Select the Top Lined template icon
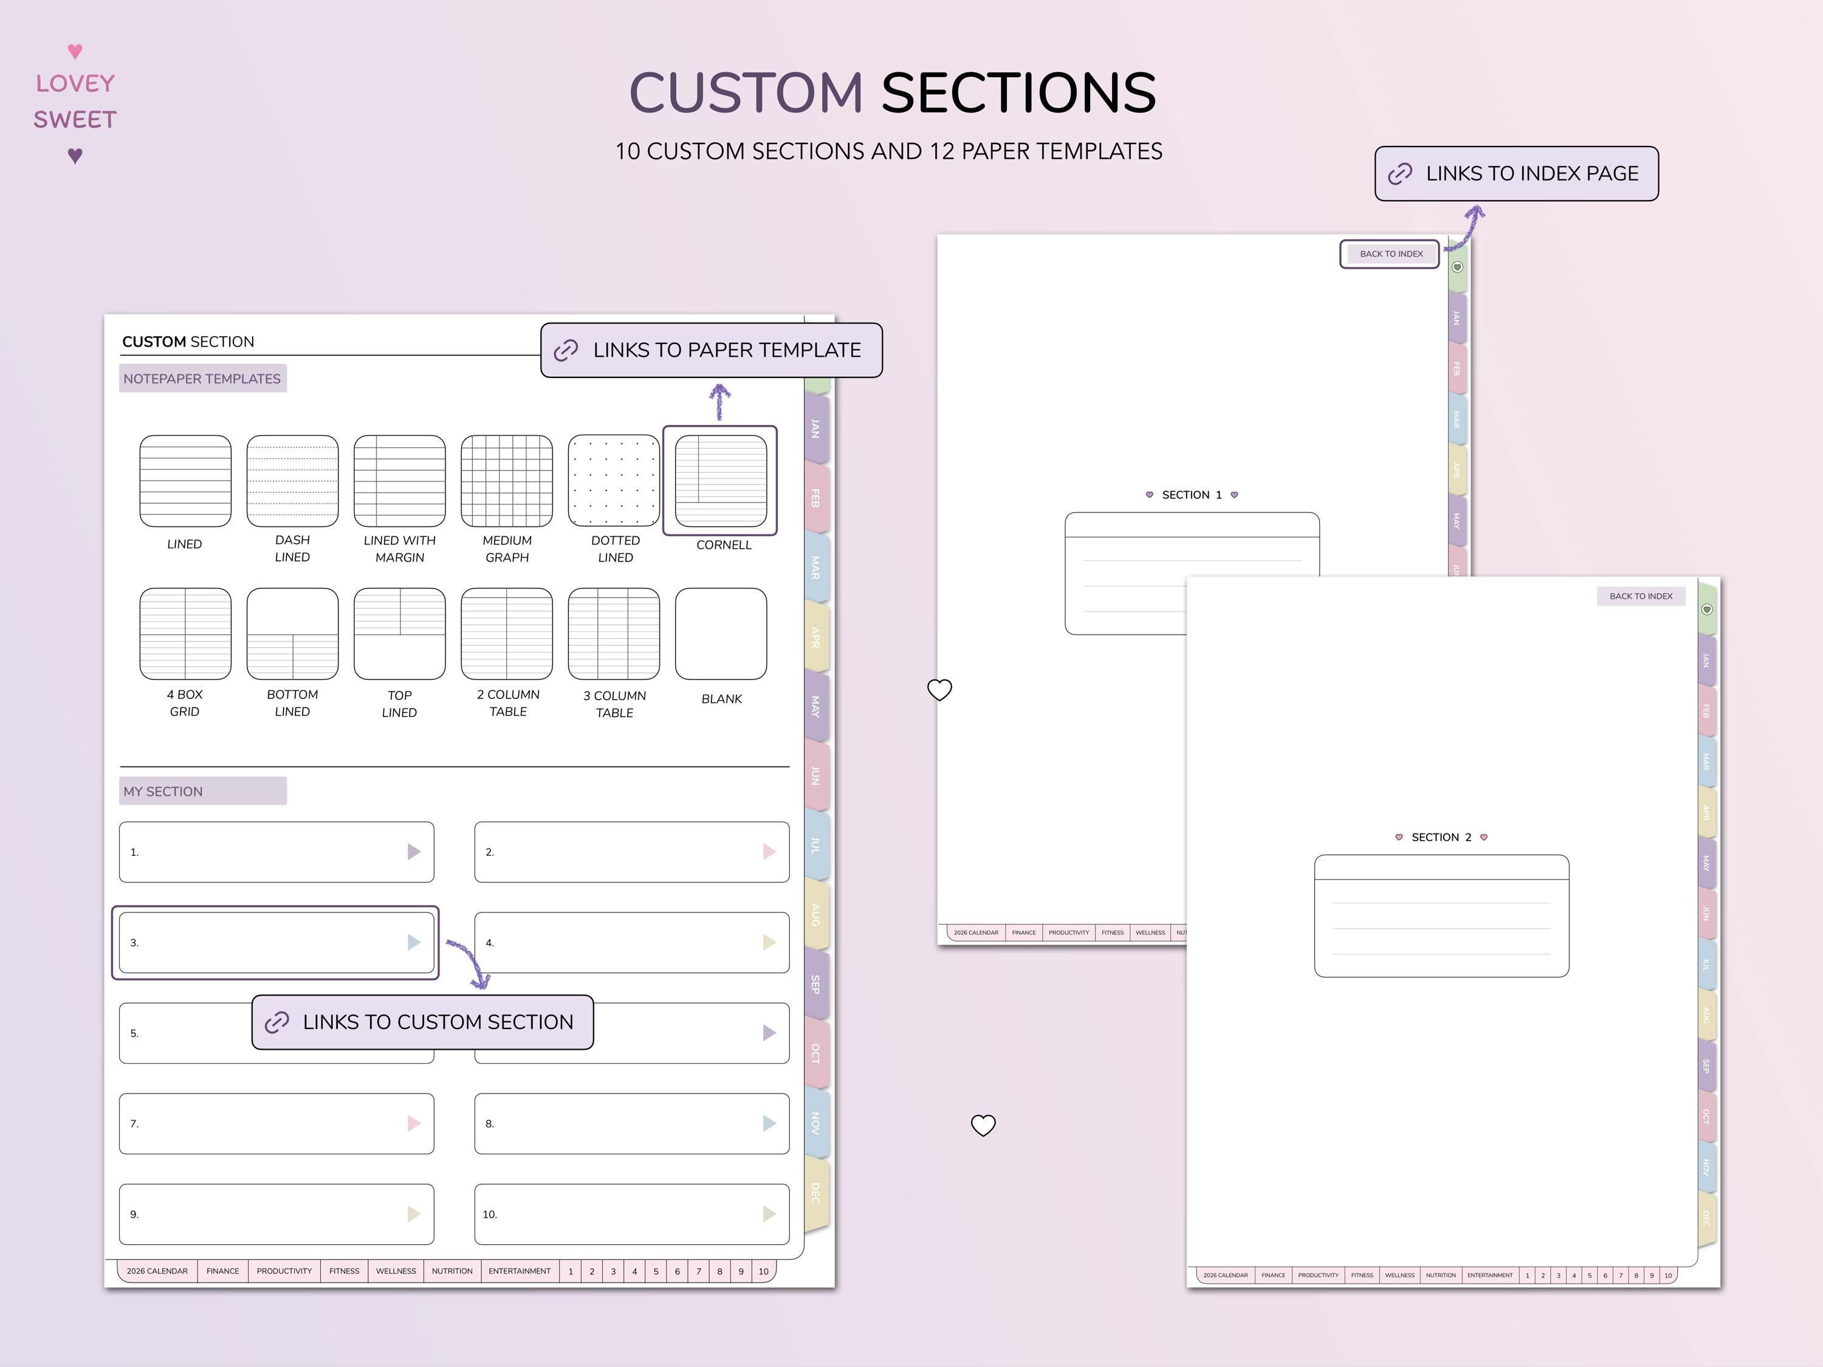Screen dimensions: 1823x1367 coord(400,633)
